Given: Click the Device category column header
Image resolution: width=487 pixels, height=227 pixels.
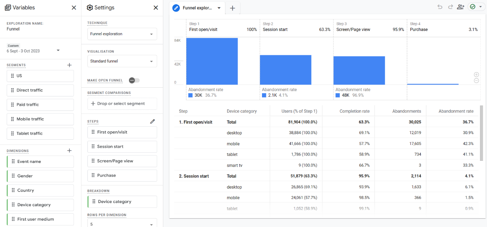Looking at the screenshot, I should click(242, 111).
